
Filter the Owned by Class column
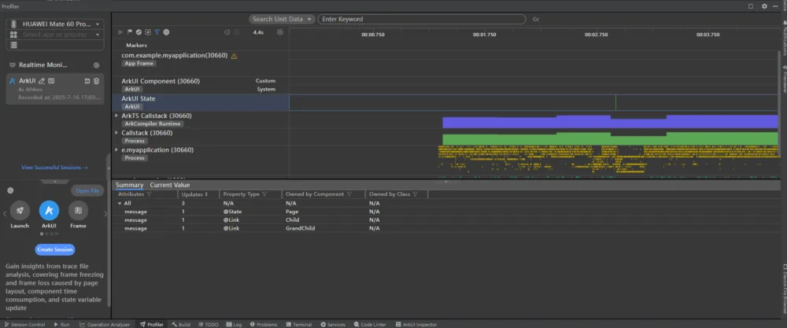point(415,194)
